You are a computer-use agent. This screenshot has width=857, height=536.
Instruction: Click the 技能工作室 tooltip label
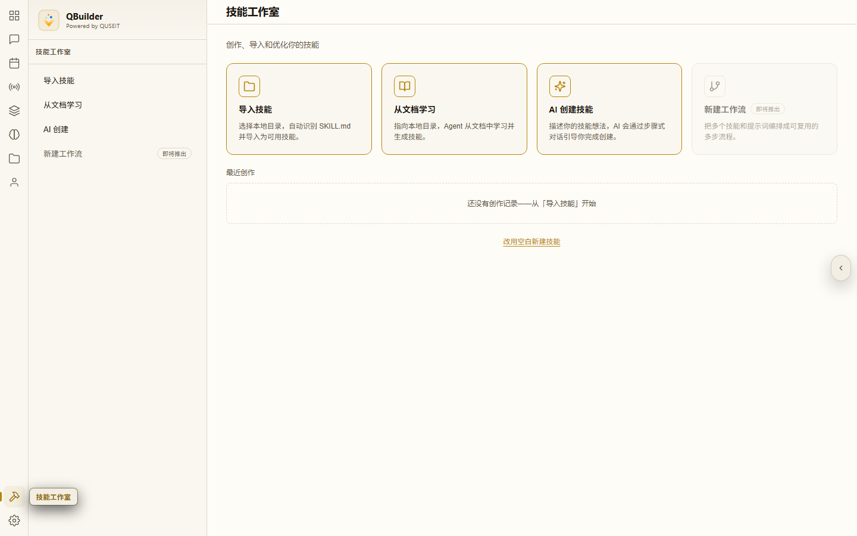coord(54,497)
